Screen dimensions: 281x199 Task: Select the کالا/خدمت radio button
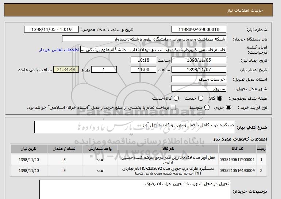(x=176, y=98)
